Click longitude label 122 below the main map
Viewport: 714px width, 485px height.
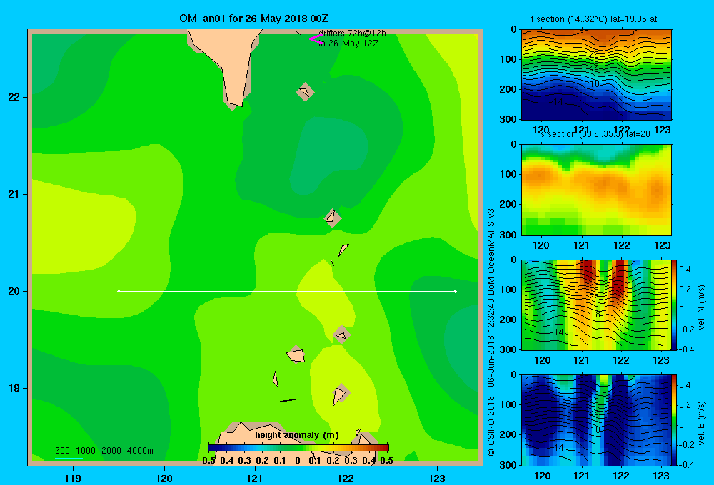click(x=346, y=479)
